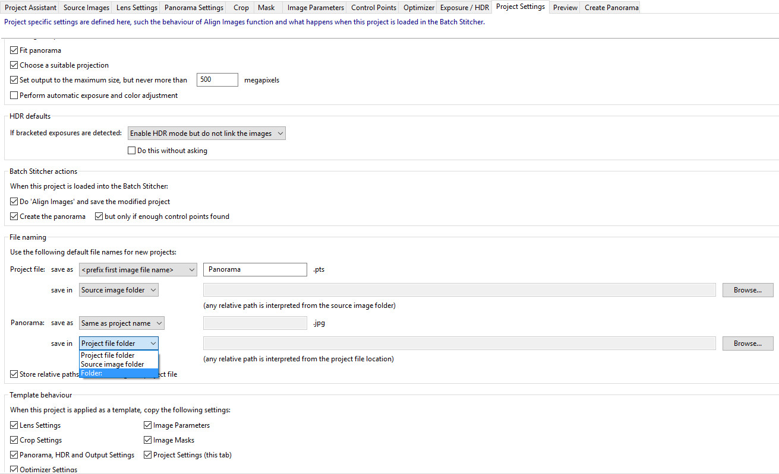Open the Optimizer tab
The width and height of the screenshot is (779, 474).
418,8
